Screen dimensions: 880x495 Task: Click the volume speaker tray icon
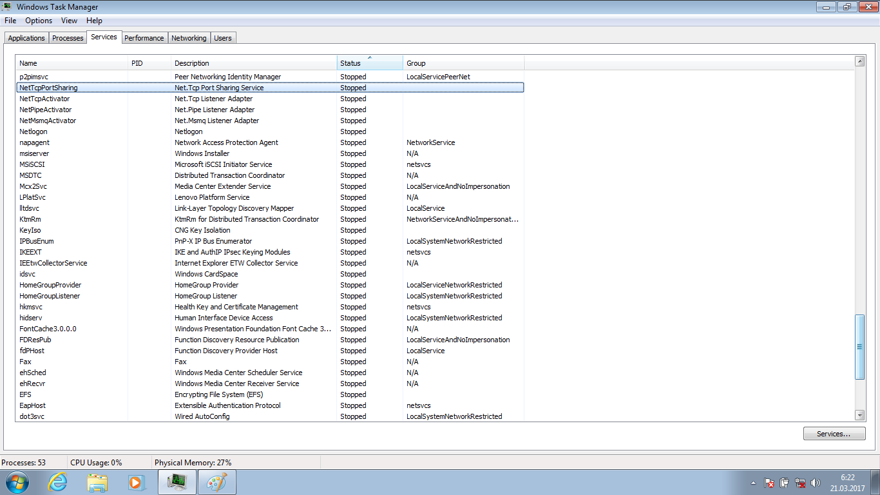tap(816, 483)
